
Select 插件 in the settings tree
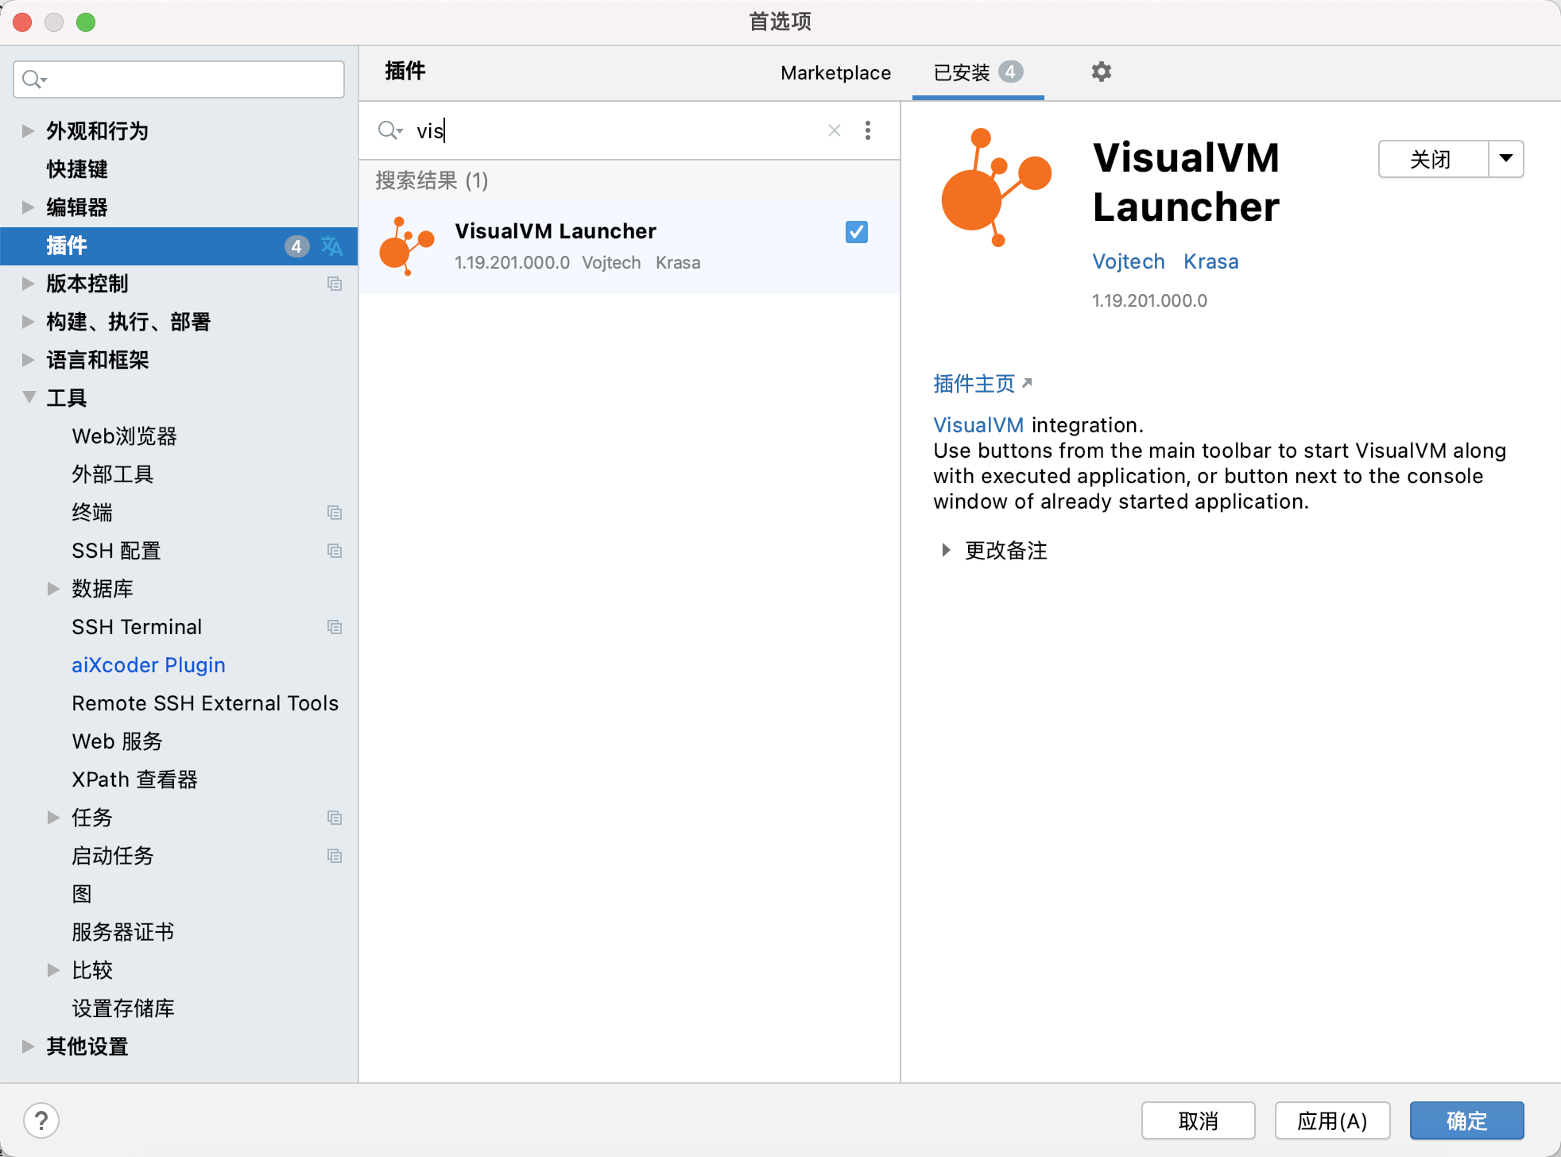pyautogui.click(x=179, y=246)
